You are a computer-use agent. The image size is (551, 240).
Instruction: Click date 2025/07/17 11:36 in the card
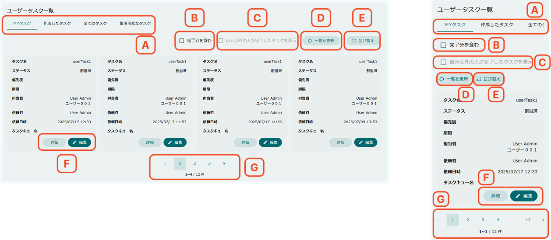coord(265,122)
